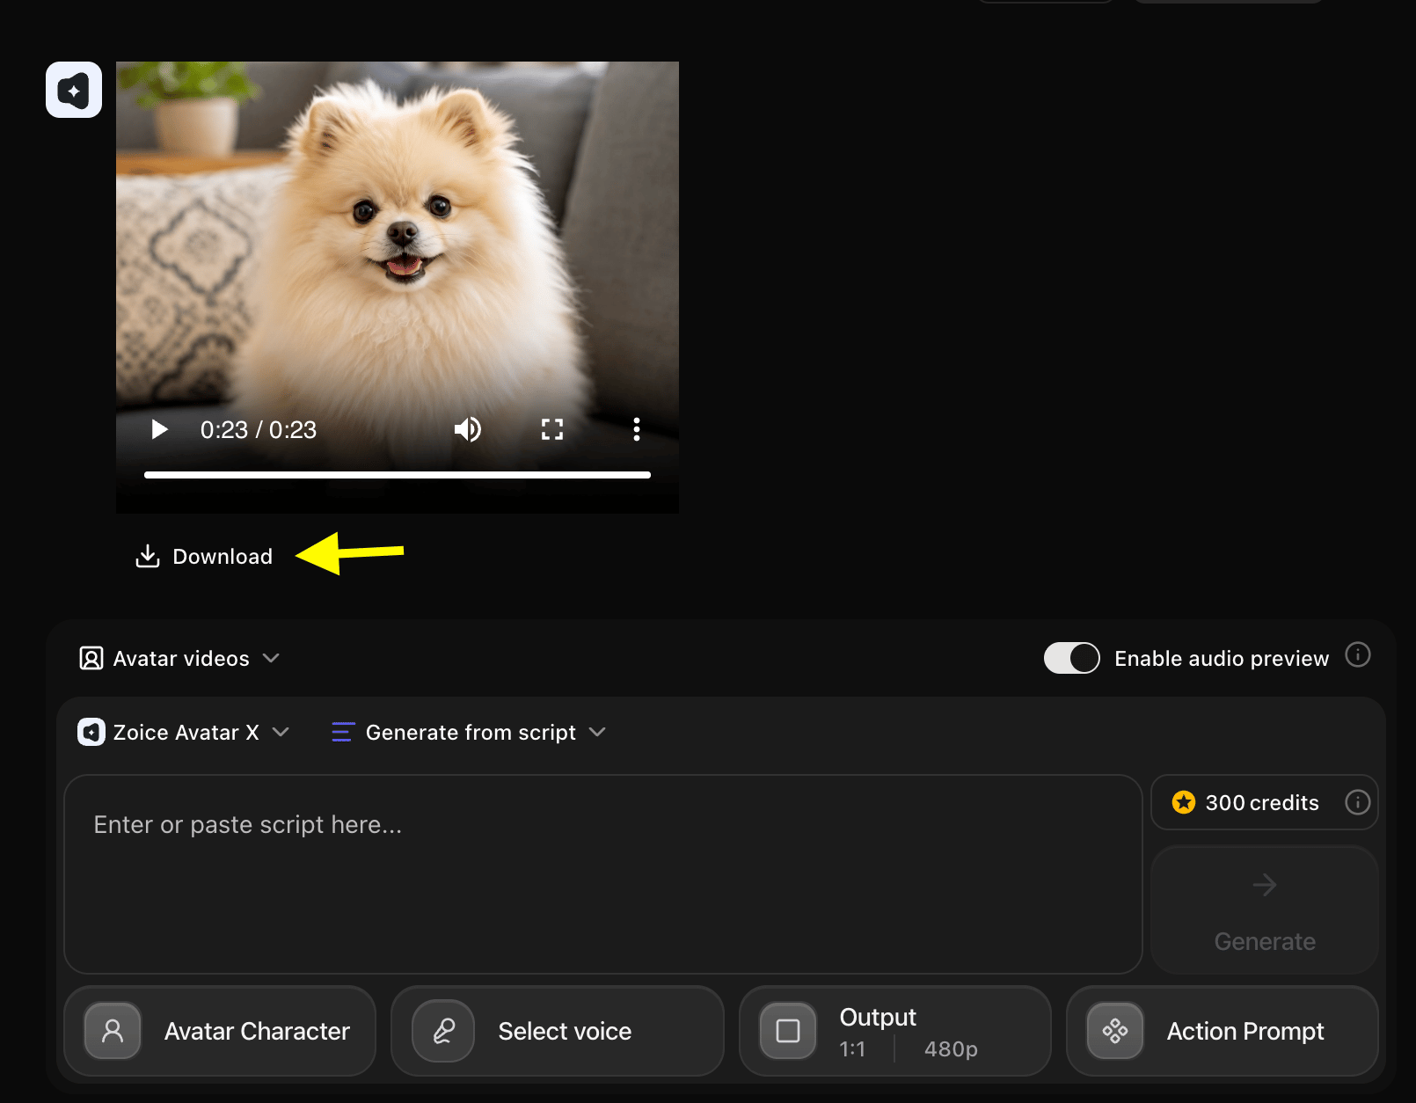The height and width of the screenshot is (1103, 1416).
Task: Show info about Enable audio preview
Action: click(1358, 655)
